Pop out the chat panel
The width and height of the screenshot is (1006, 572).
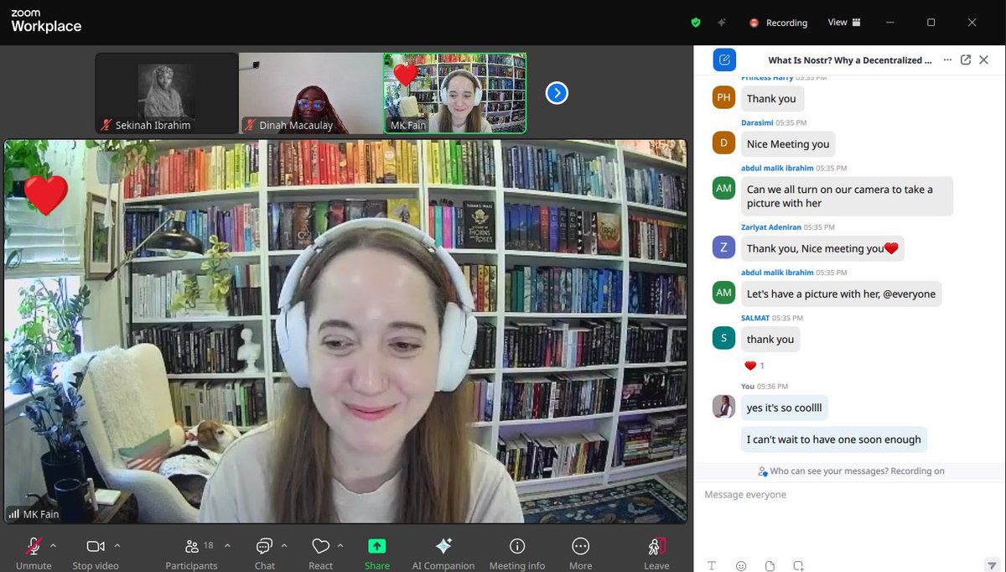coord(966,60)
